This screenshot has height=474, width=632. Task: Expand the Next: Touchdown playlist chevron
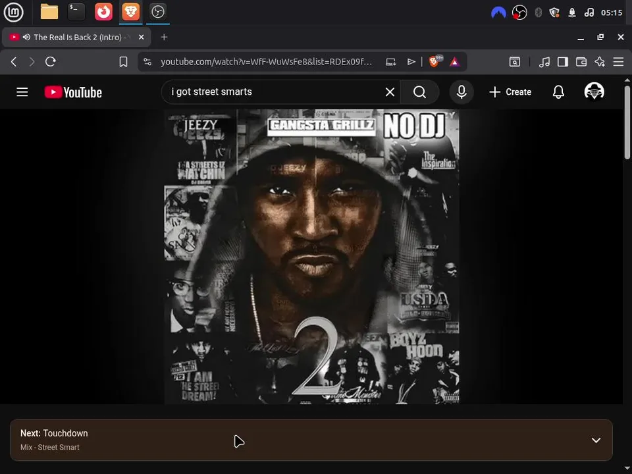point(596,440)
